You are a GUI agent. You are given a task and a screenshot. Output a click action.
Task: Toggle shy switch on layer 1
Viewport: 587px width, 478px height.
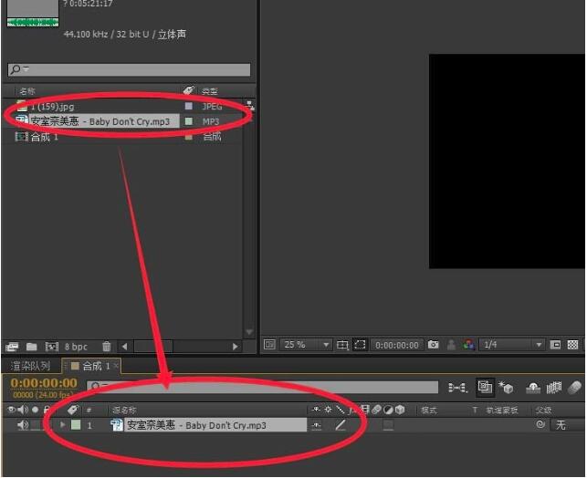tap(317, 425)
